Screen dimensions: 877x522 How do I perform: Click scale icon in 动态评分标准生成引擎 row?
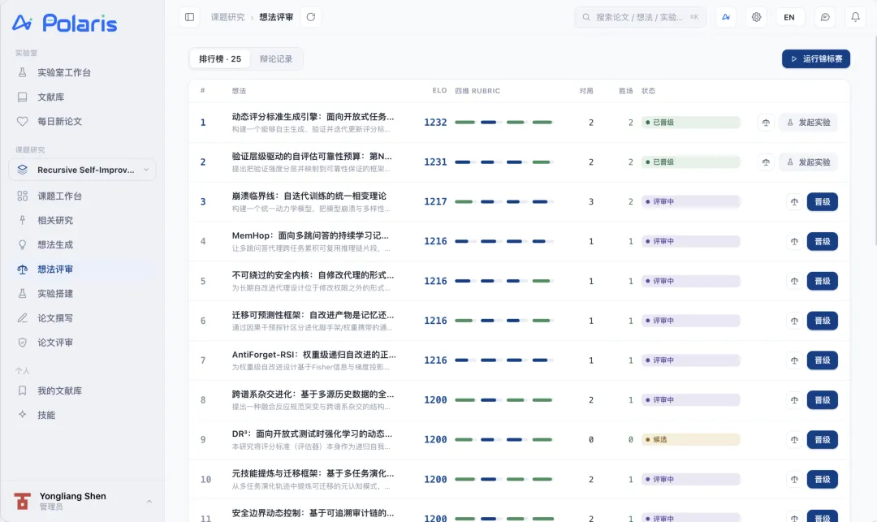tap(766, 123)
